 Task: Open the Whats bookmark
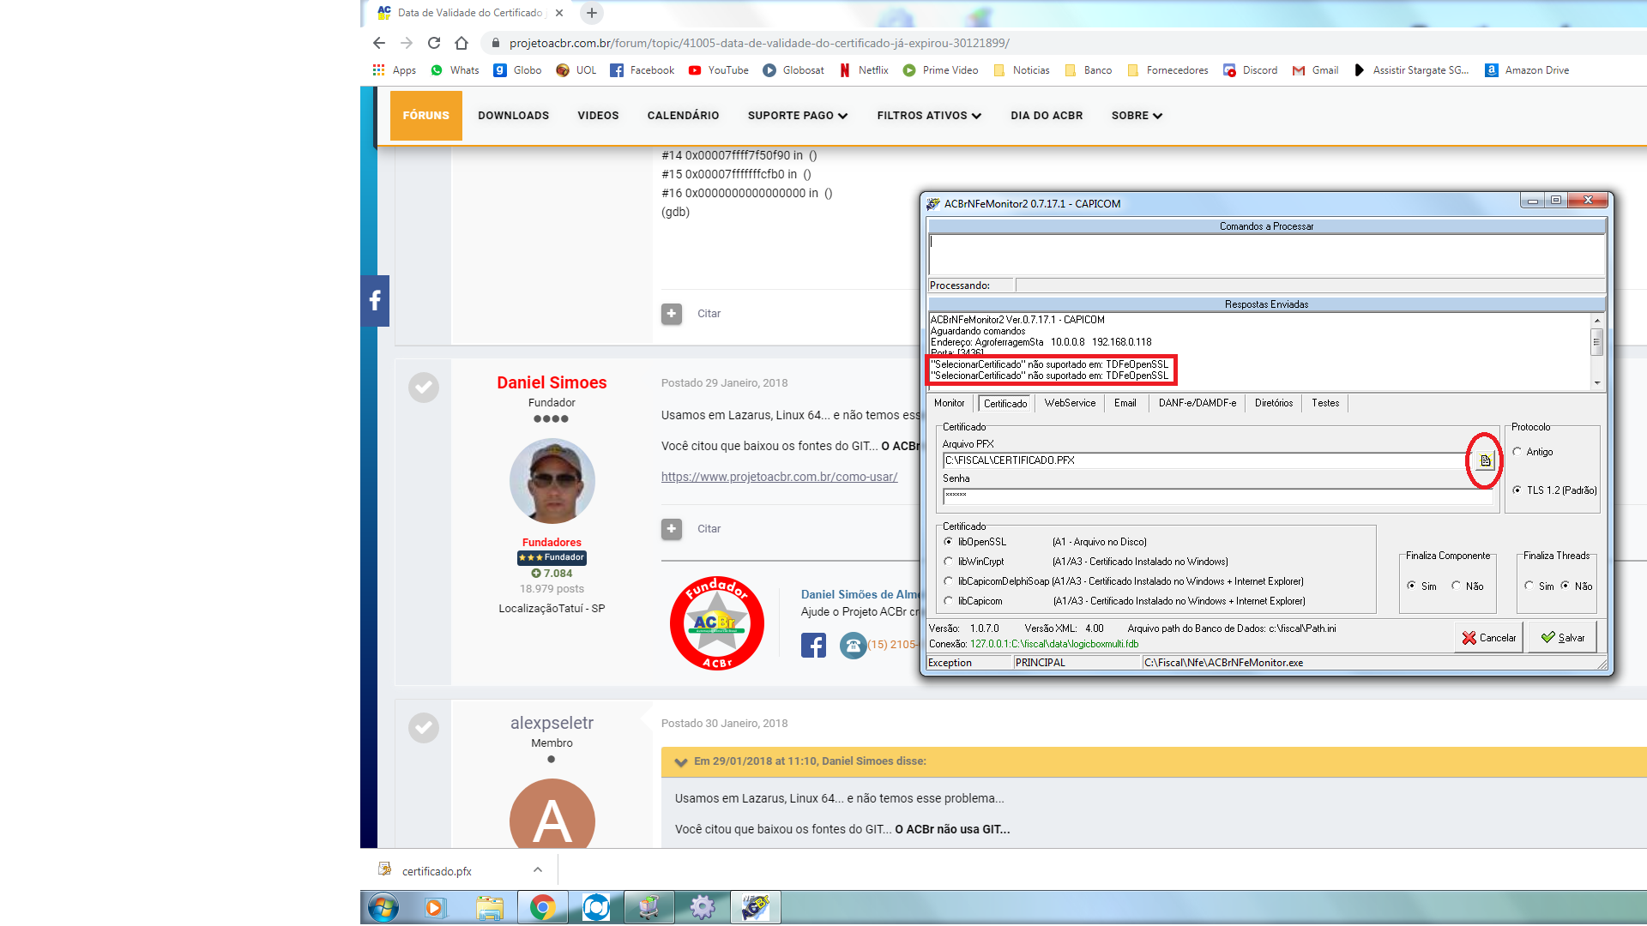(455, 70)
